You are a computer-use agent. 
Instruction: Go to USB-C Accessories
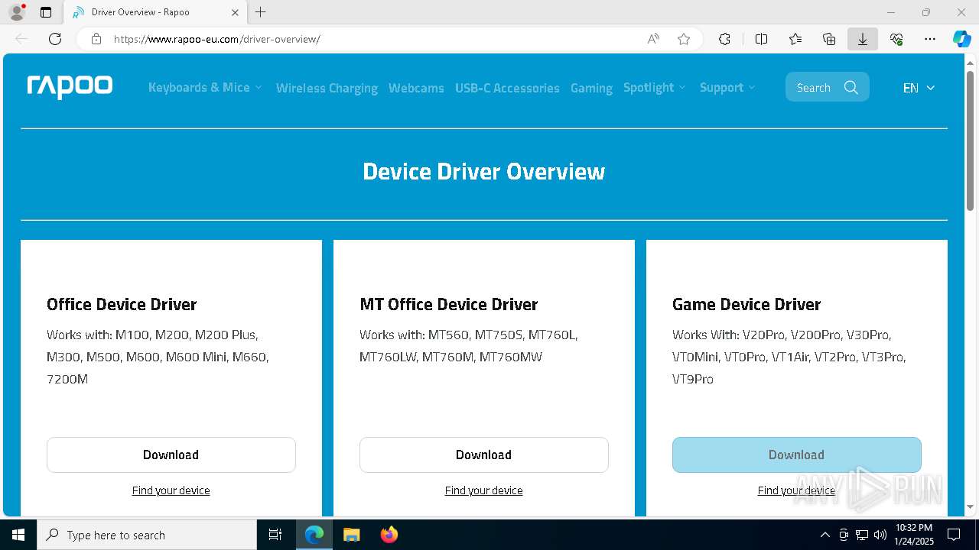pos(507,88)
